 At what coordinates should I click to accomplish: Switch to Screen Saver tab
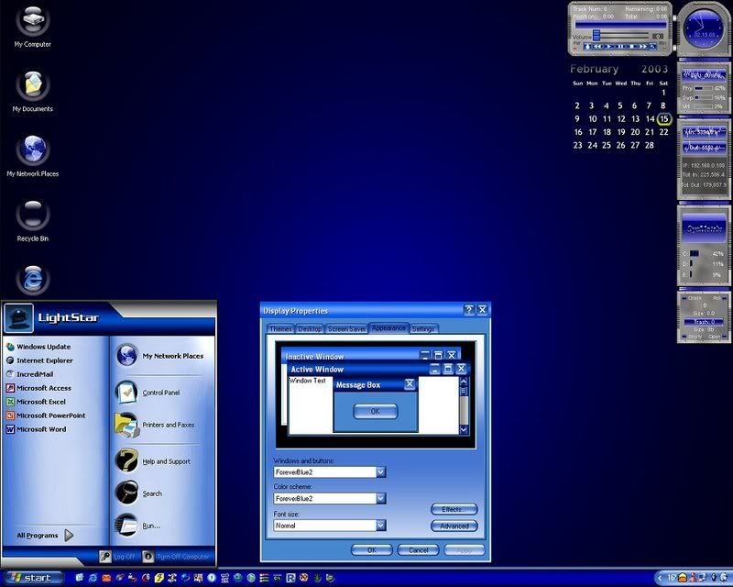coord(346,329)
